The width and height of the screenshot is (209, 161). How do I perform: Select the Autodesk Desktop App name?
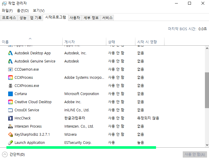(x=33, y=53)
